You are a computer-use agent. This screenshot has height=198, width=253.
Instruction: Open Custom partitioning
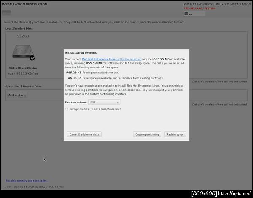coord(147,134)
